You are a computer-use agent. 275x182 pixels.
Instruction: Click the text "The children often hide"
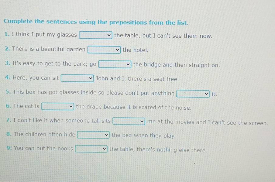[45, 134]
